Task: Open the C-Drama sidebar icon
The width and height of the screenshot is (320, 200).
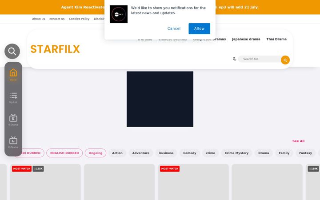Action: (13, 143)
